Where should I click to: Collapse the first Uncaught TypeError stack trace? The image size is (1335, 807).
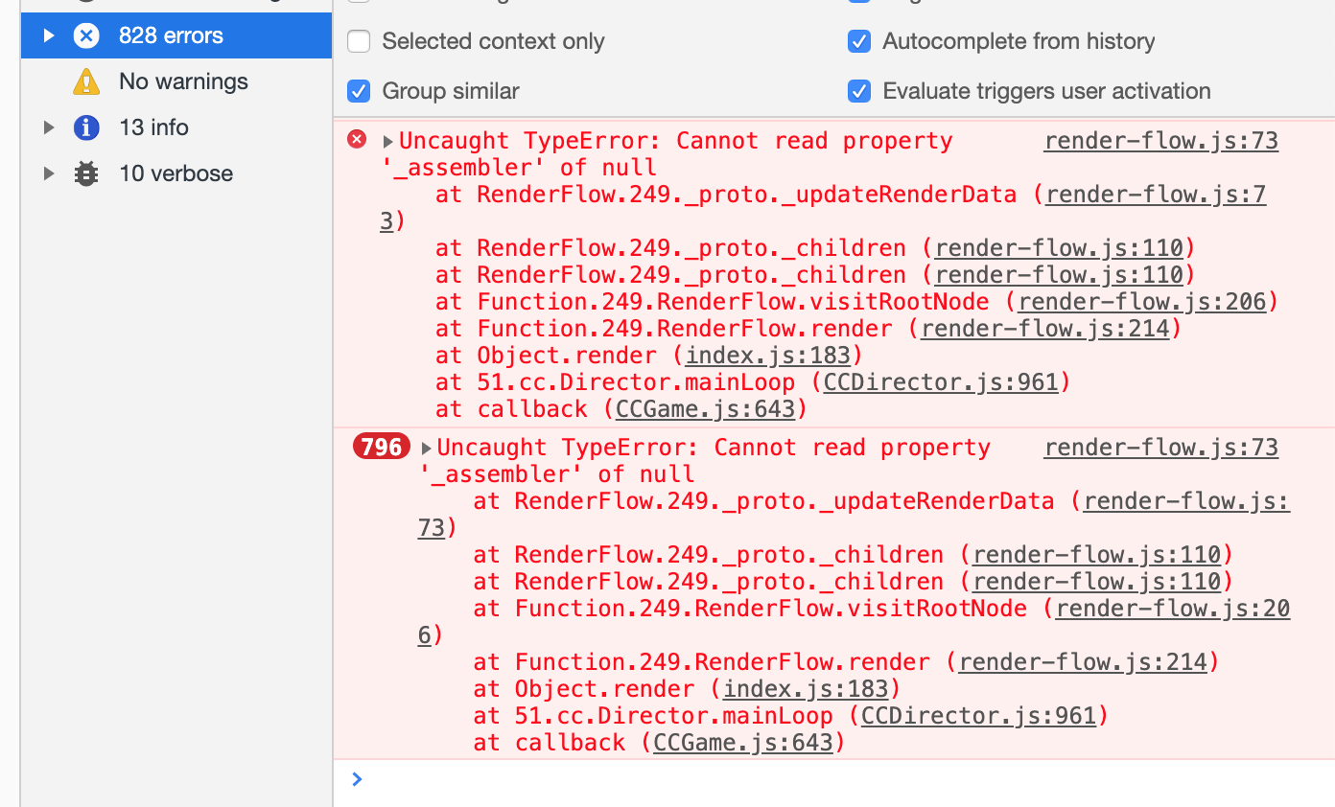[388, 142]
